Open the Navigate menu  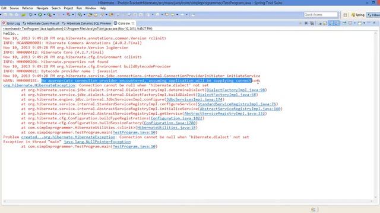(42, 8)
